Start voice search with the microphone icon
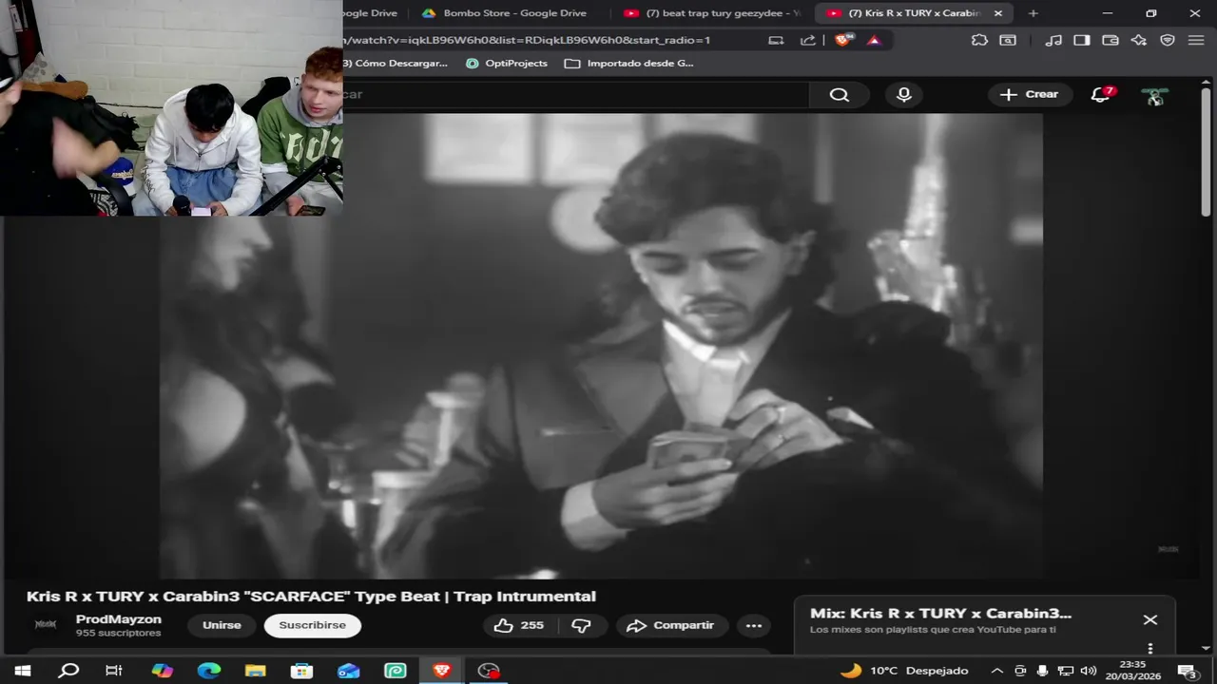This screenshot has width=1217, height=684. (904, 94)
